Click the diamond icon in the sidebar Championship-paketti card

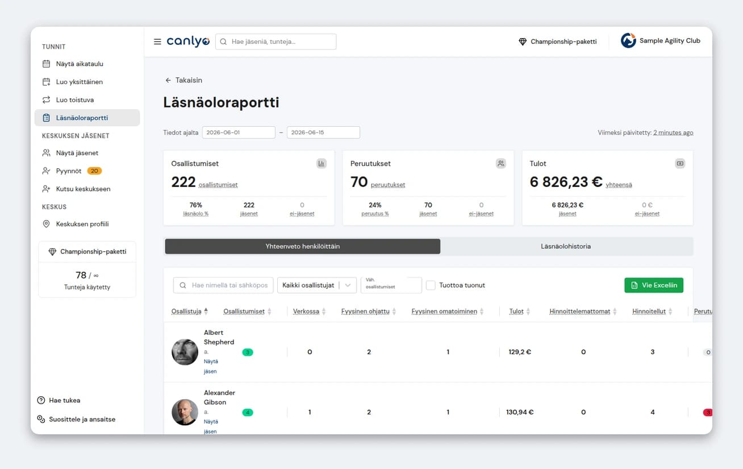(x=52, y=251)
